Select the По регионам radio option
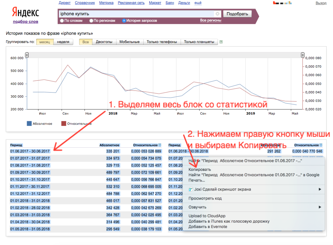The width and height of the screenshot is (333, 245). coord(91,21)
